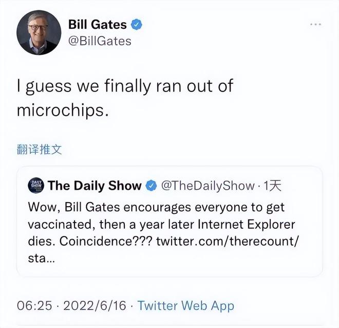Screen dimensions: 339x328
Task: Open the twitter.com/therecount/ link
Action: point(227,241)
